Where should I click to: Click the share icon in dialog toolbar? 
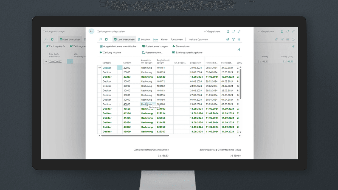(x=228, y=39)
